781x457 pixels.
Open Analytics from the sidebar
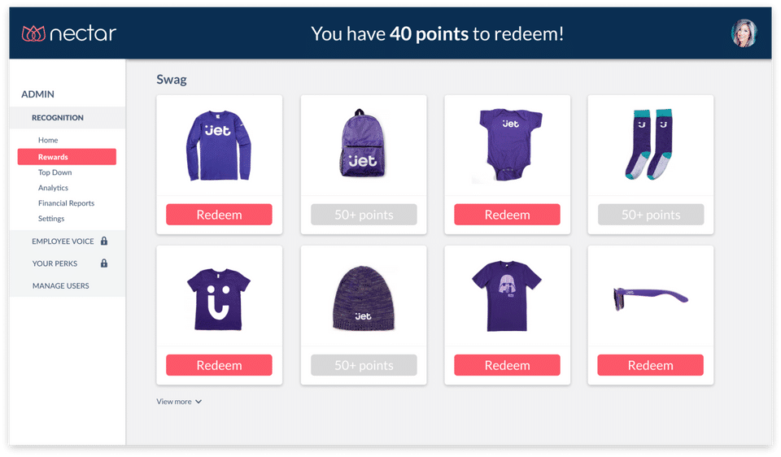[x=53, y=188]
